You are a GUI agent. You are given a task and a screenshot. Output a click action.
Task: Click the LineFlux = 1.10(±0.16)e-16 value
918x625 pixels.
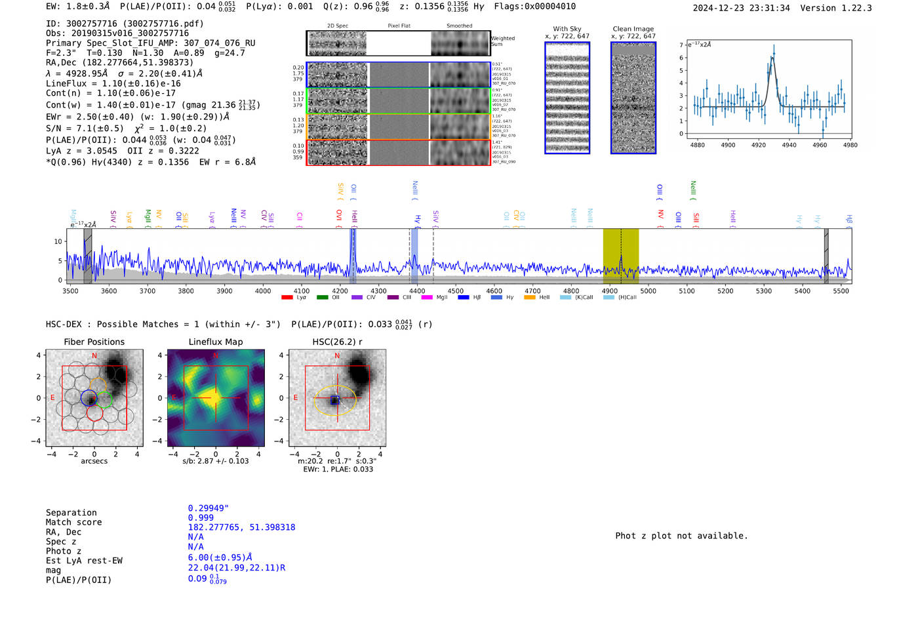click(x=113, y=84)
